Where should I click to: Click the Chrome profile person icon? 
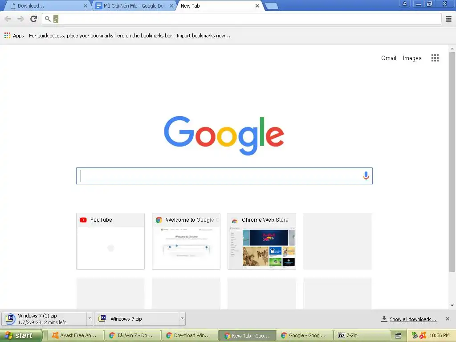[x=404, y=4]
